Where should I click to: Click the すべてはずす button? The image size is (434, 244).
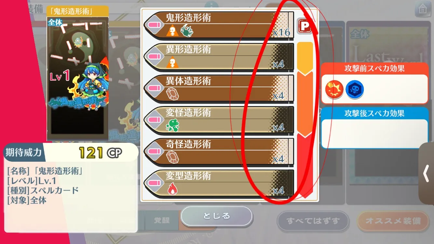pos(313,221)
